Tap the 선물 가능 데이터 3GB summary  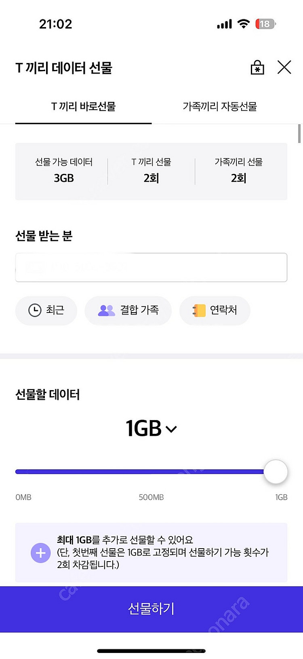click(x=64, y=171)
